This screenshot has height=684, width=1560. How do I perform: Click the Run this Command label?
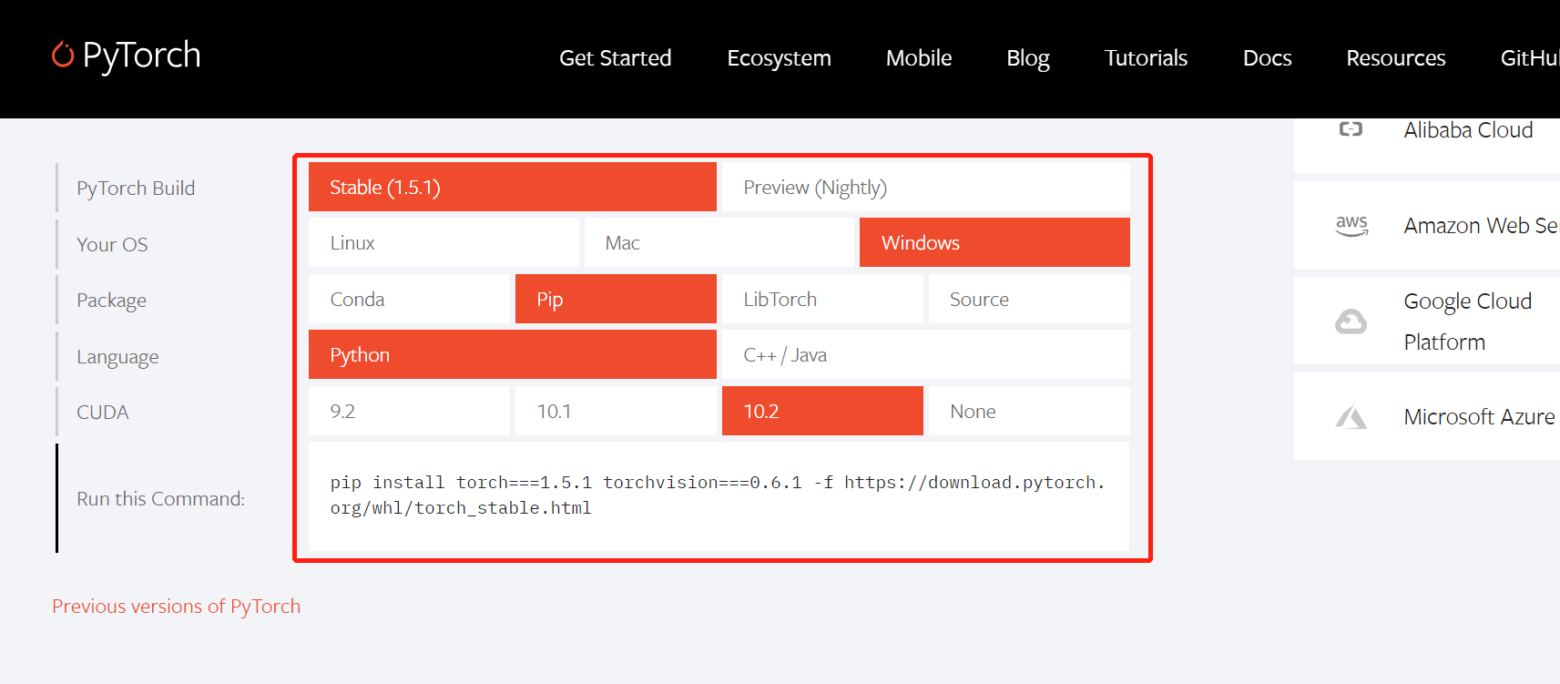[160, 498]
